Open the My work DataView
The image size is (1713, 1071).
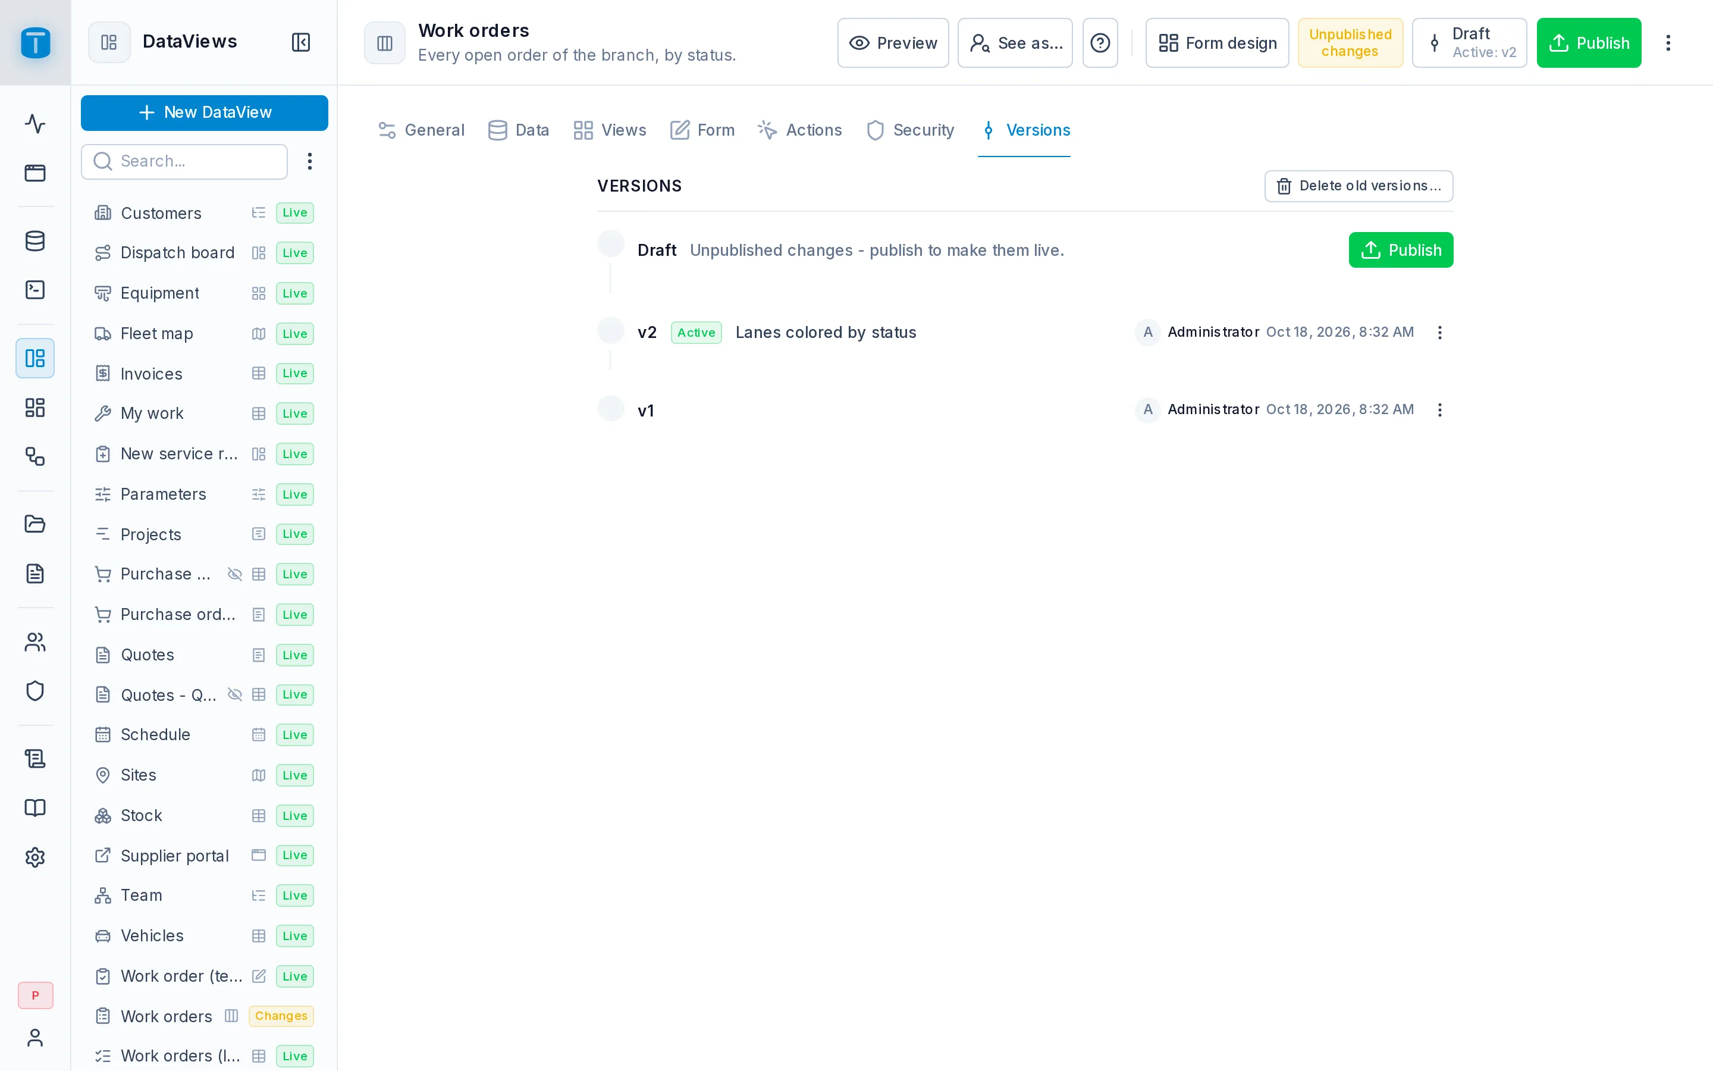(x=204, y=414)
